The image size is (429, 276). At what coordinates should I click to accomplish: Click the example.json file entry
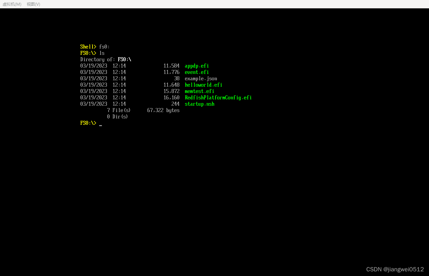(201, 78)
